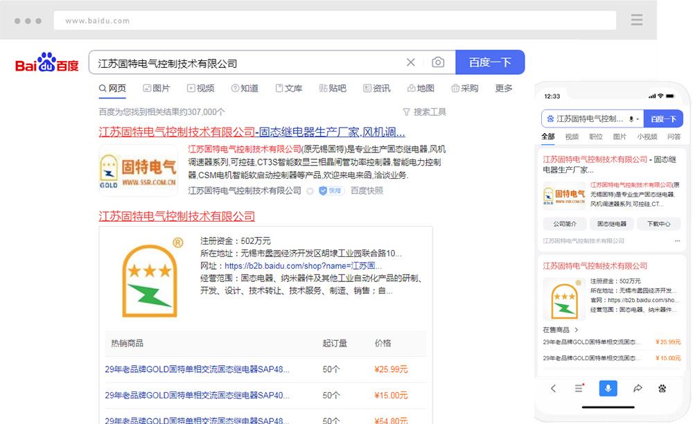Screen dimensions: 693x424
Task: Expand the 更多 menu
Action: coord(503,89)
